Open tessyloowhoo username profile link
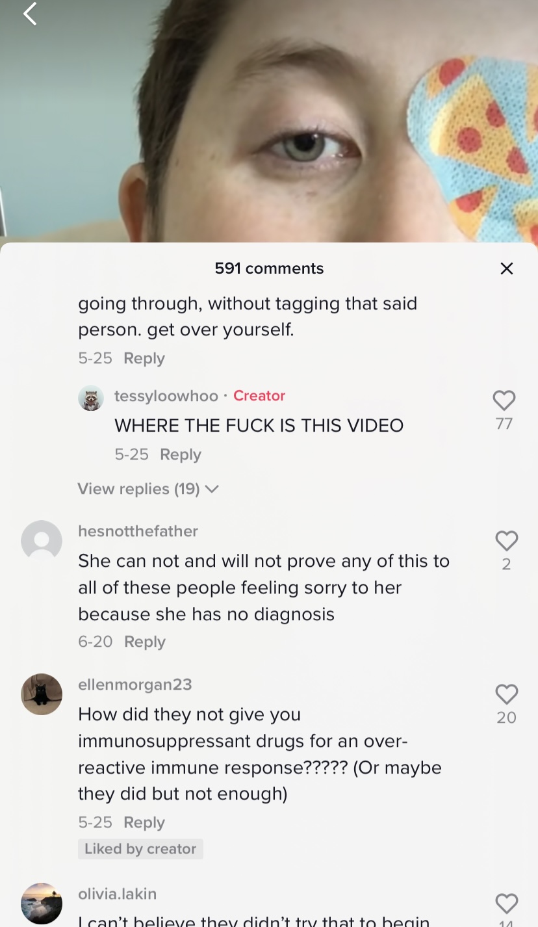 click(166, 396)
